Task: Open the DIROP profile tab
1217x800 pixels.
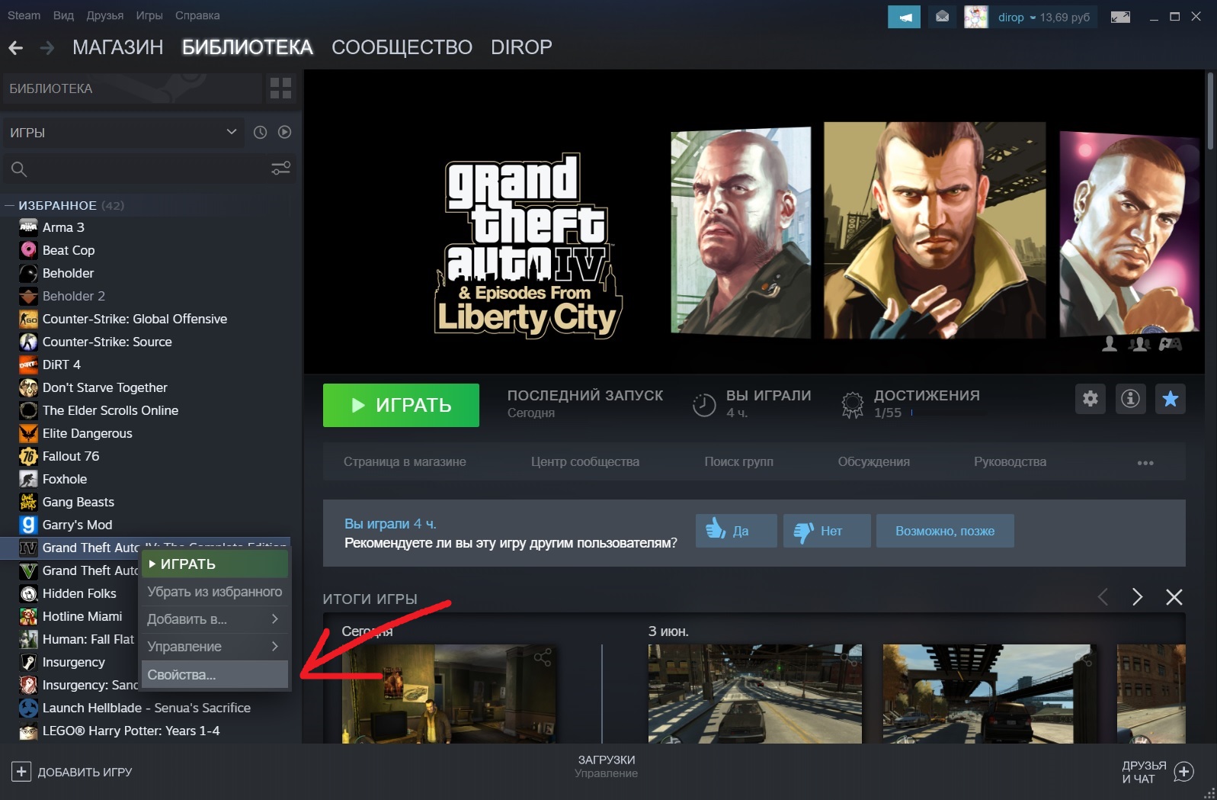Action: click(x=521, y=47)
